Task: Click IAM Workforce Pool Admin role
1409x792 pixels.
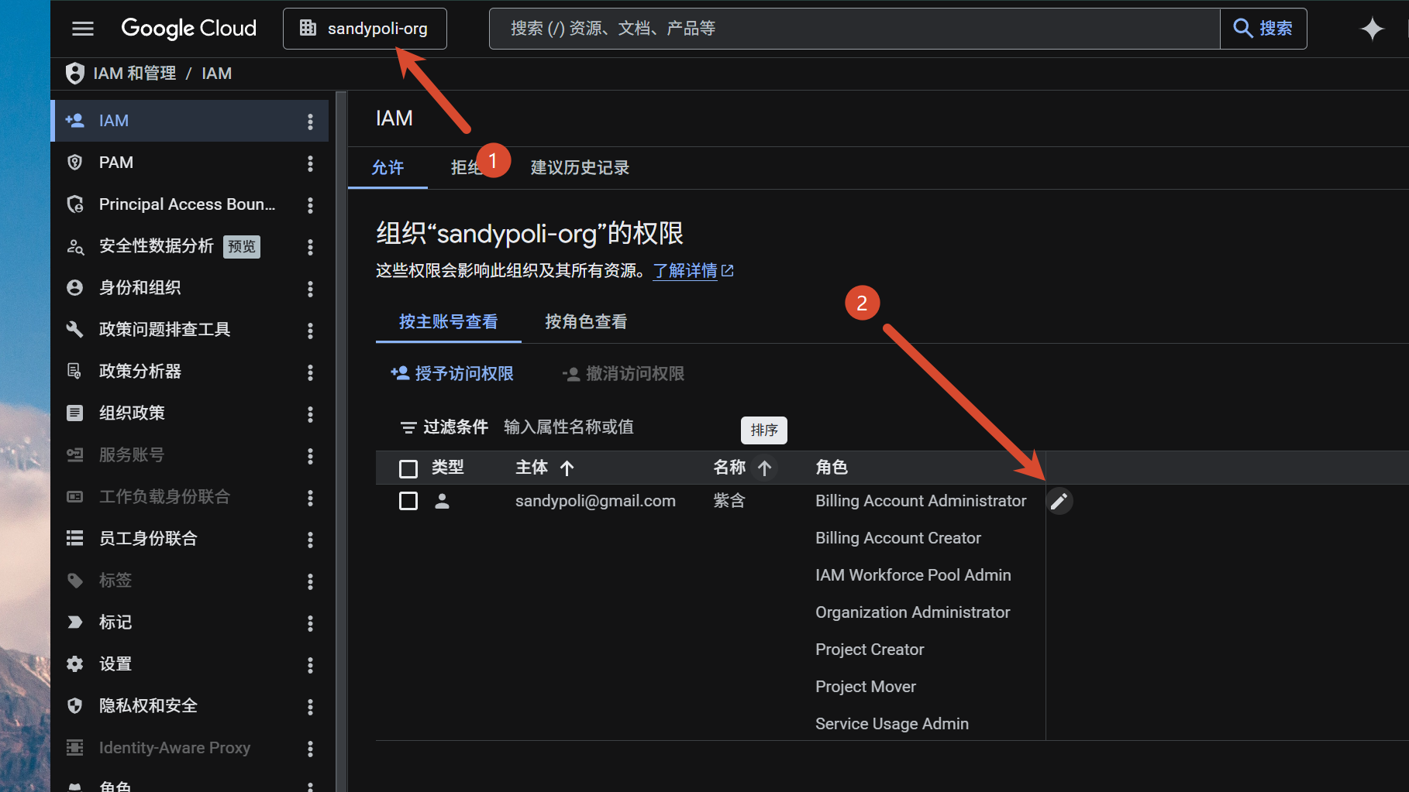Action: click(913, 575)
